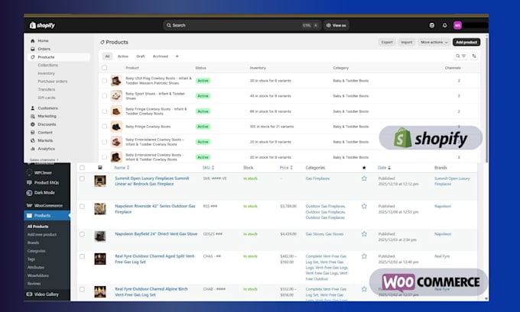Viewport: 520px width, 312px height.
Task: Click the WooCommerce Woo icon in WordPress sidebar
Action: coord(29,205)
